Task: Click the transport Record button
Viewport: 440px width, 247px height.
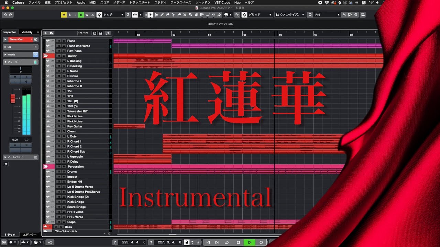Action: (261, 242)
